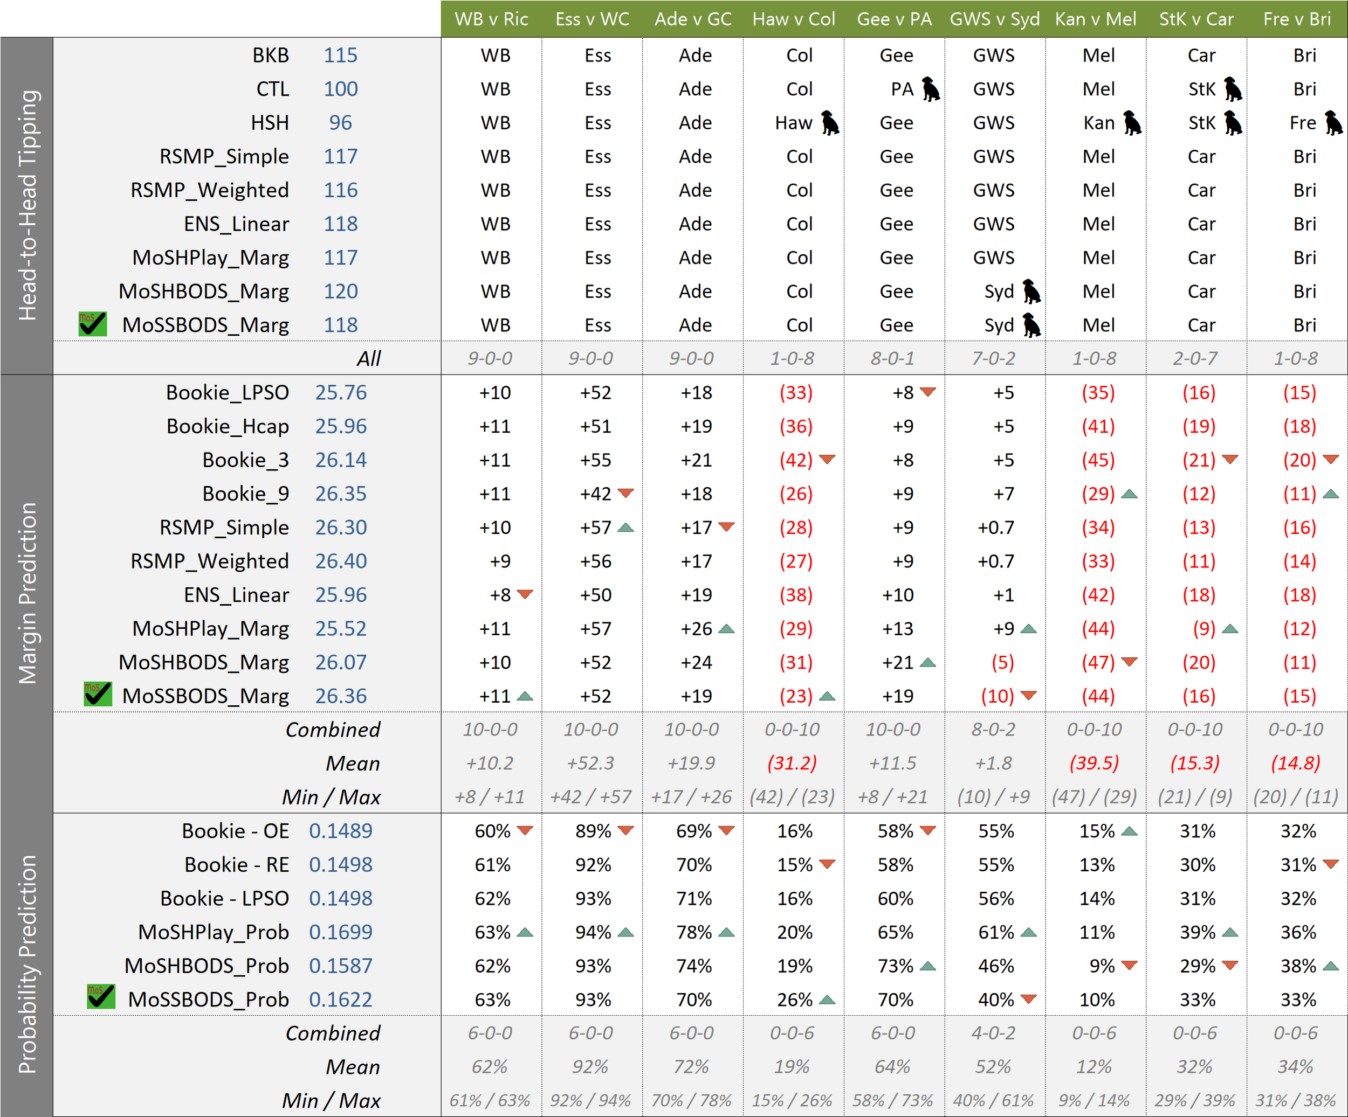This screenshot has height=1117, width=1348.
Task: Click red down arrow beside ENS_Linear +8
Action: click(525, 594)
